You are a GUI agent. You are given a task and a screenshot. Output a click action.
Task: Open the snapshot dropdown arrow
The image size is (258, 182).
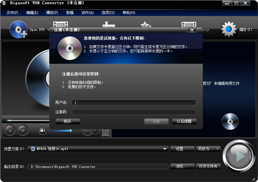95,131
